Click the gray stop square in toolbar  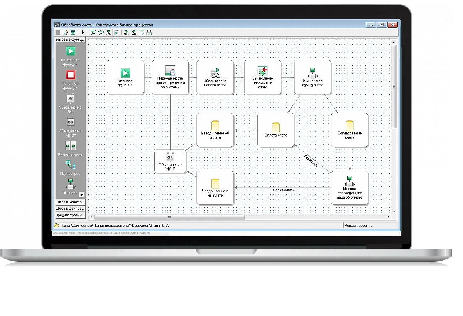click(58, 33)
